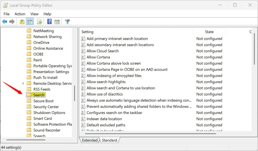The height and width of the screenshot is (151, 258).
Task: Toggle Show/Hide Action Pane toolbar icon
Action: click(57, 22)
